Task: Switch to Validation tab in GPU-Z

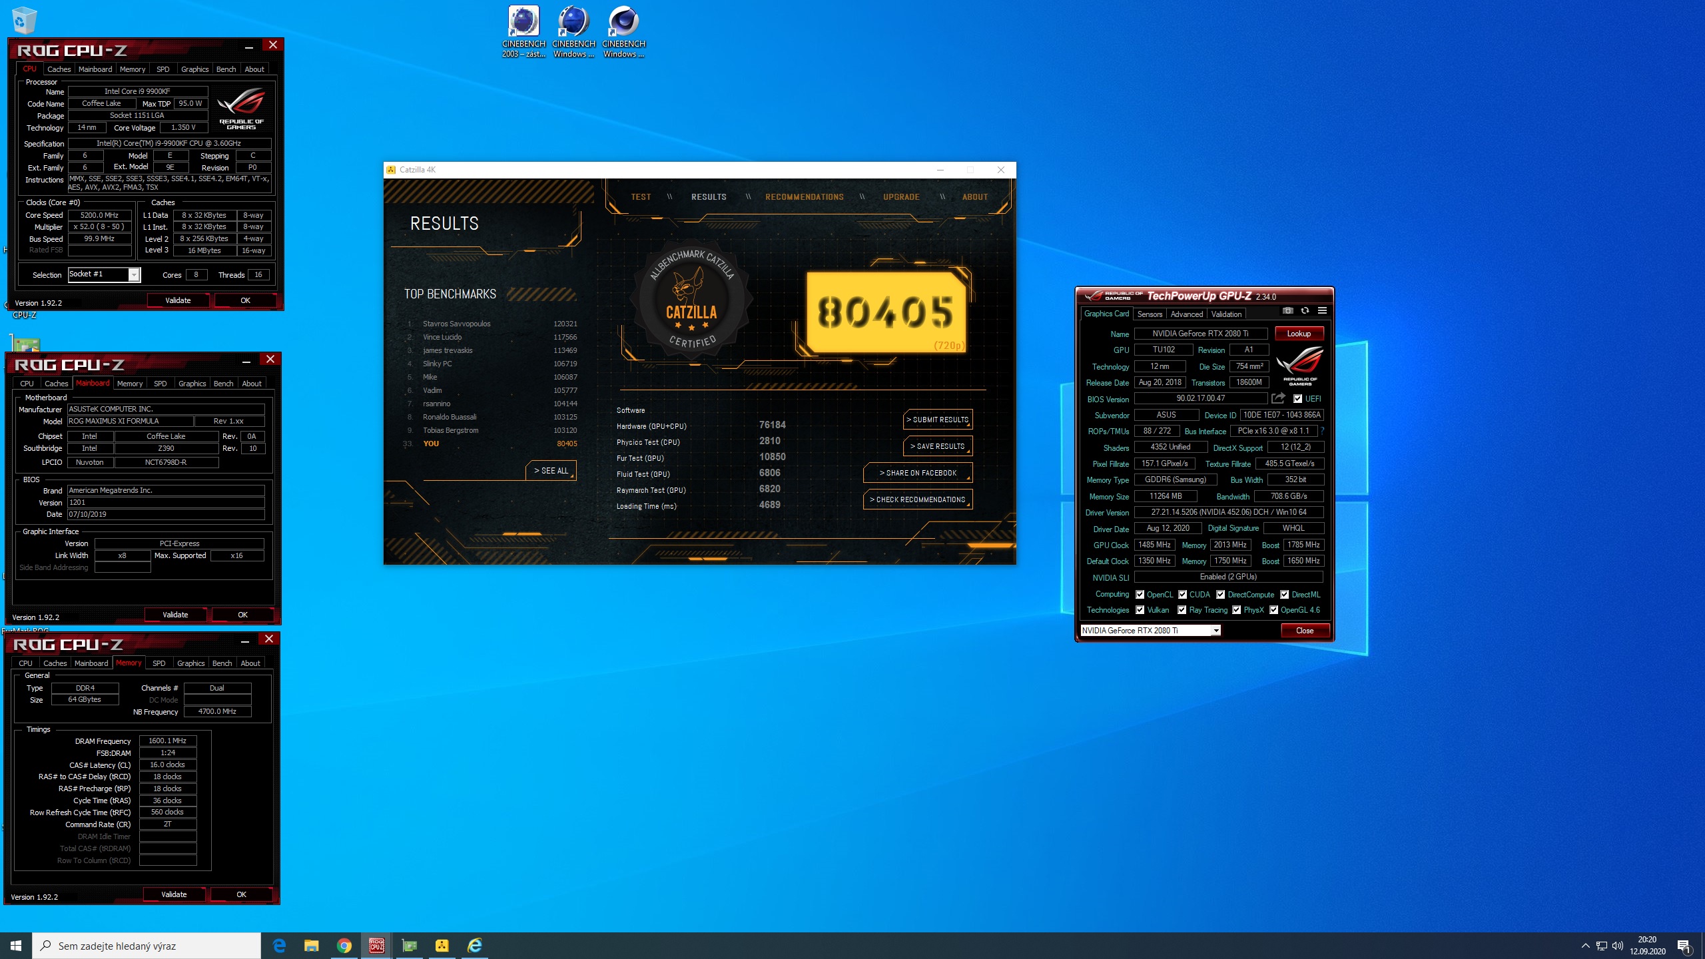Action: (x=1225, y=314)
